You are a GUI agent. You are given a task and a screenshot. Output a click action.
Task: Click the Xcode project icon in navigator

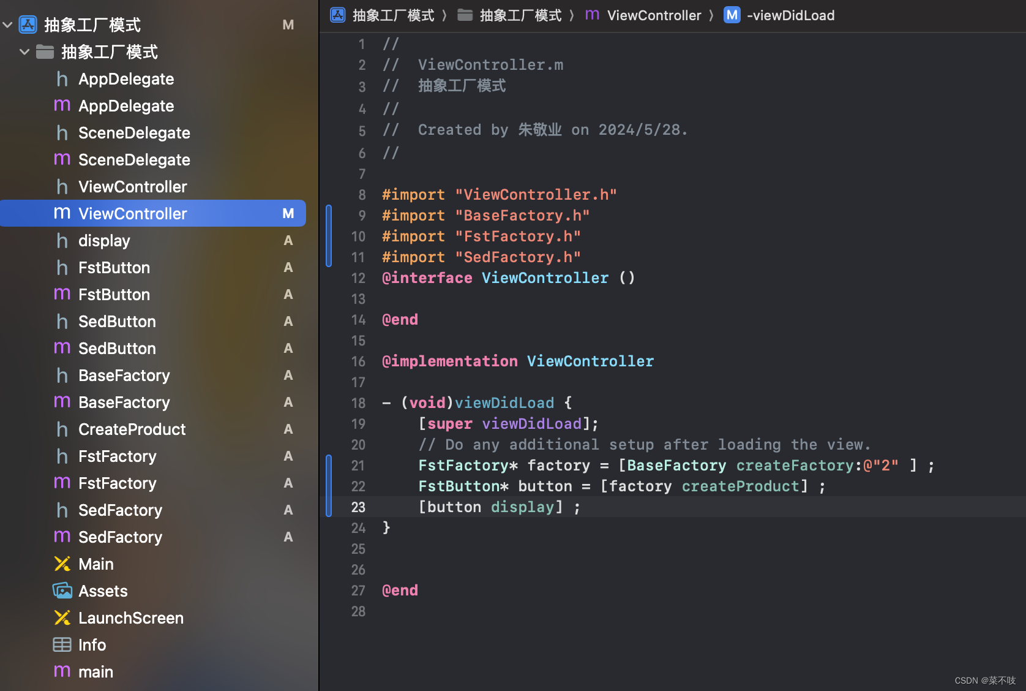pyautogui.click(x=28, y=25)
